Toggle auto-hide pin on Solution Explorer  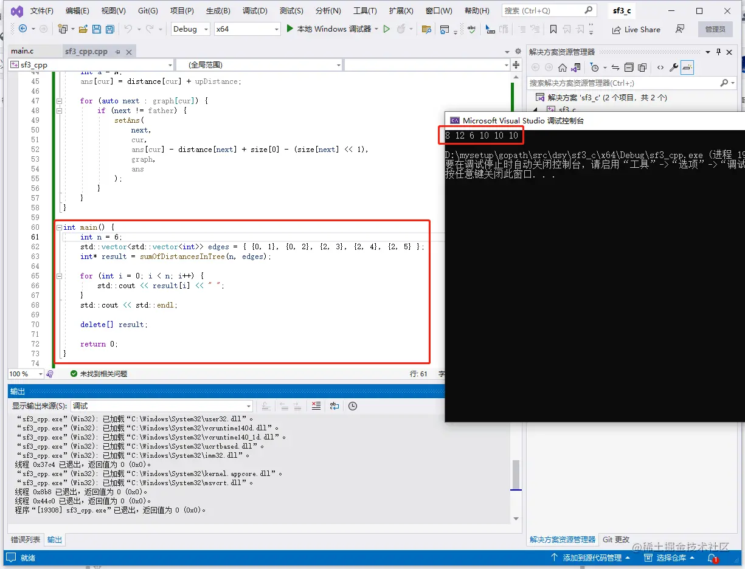click(x=718, y=52)
